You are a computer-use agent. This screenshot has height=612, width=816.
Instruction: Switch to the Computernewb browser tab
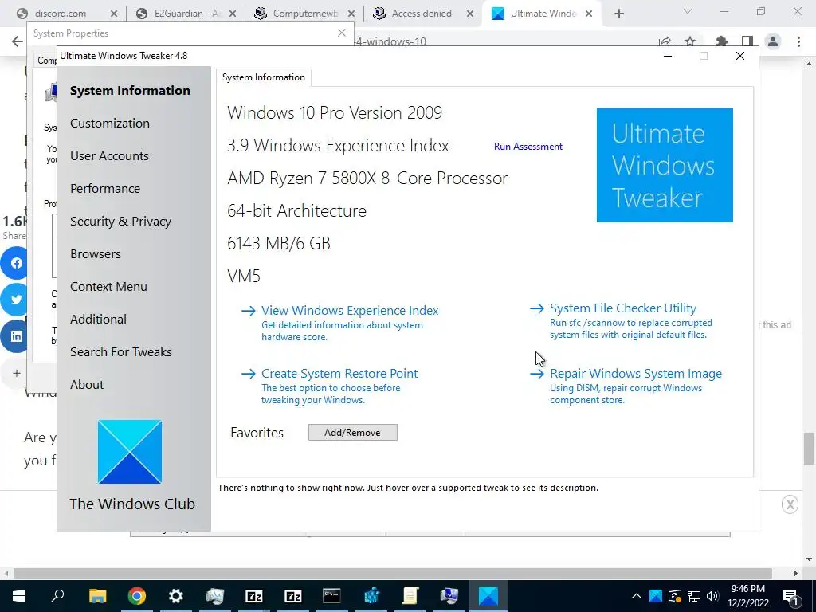tap(305, 14)
